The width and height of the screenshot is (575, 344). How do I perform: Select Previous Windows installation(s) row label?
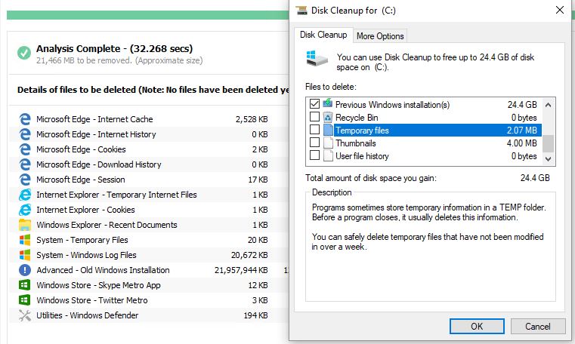click(x=392, y=105)
